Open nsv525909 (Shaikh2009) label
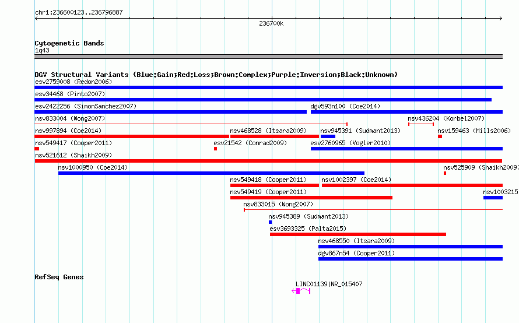The image size is (519, 323). pyautogui.click(x=481, y=167)
